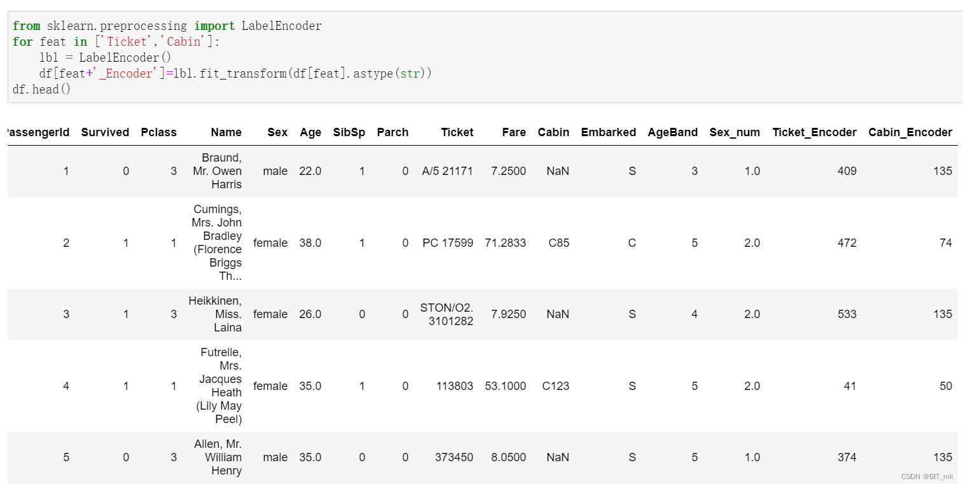Viewport: 963px width, 486px height.
Task: Click the Cabin_Encoder value '74'
Action: click(x=946, y=243)
